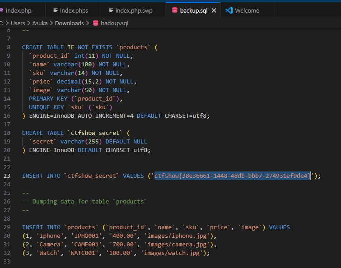Click the file icon on index.php.swp tab
Image resolution: width=341 pixels, height=268 pixels.
tap(112, 10)
